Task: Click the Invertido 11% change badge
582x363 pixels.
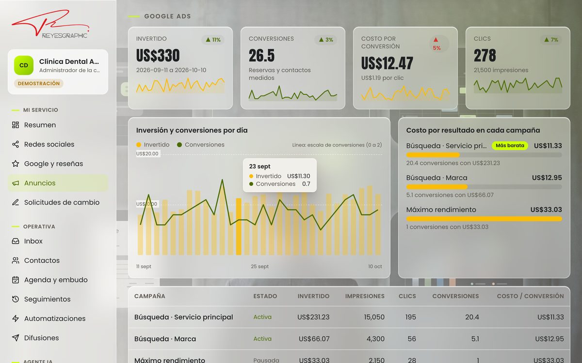Action: tap(213, 40)
